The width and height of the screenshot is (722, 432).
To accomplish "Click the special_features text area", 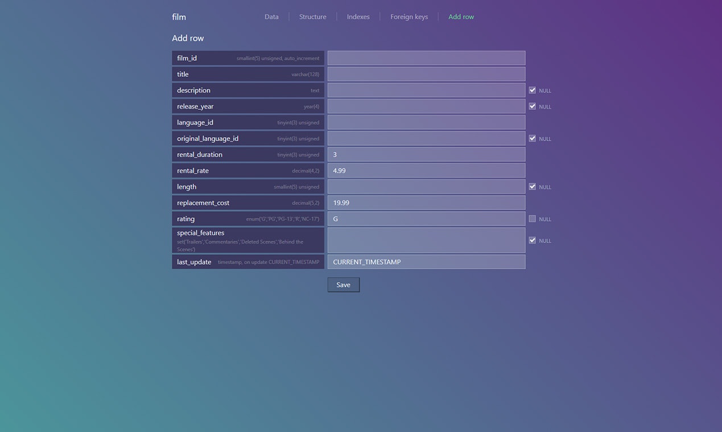I will point(426,240).
